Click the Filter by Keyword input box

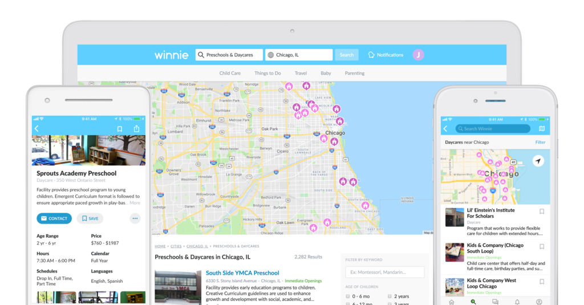pyautogui.click(x=385, y=273)
